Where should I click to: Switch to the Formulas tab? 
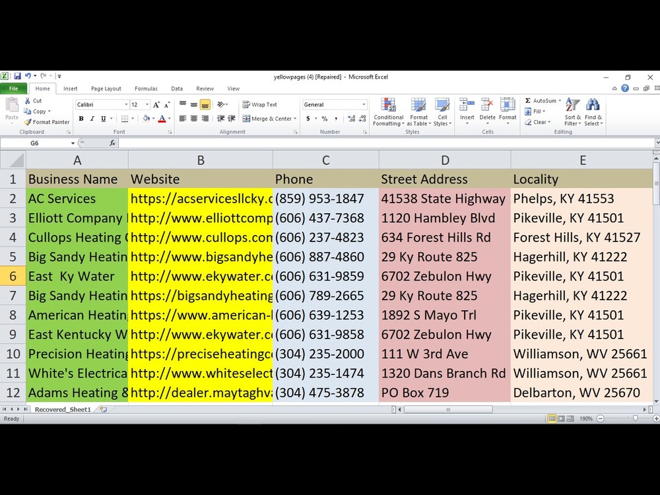(x=146, y=88)
